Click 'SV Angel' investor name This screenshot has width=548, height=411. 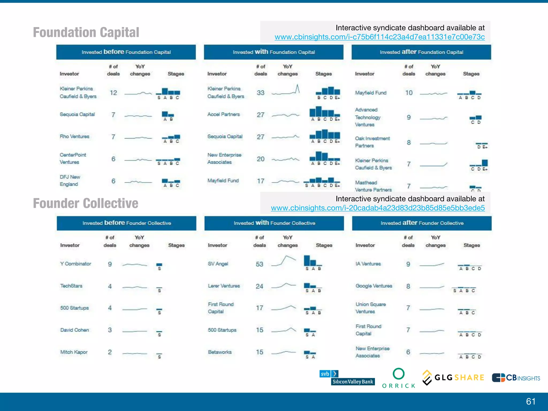point(218,264)
